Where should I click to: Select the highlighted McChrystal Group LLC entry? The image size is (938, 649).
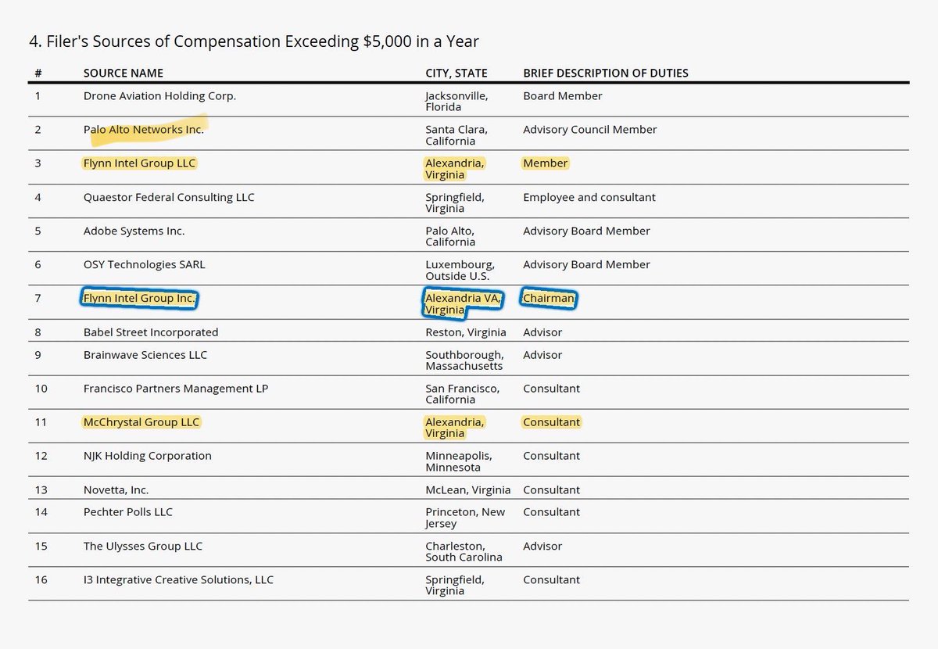[x=141, y=422]
